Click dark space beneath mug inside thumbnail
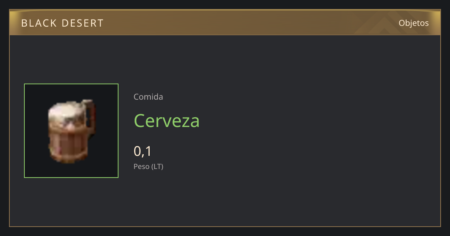The width and height of the screenshot is (450, 236). (71, 170)
